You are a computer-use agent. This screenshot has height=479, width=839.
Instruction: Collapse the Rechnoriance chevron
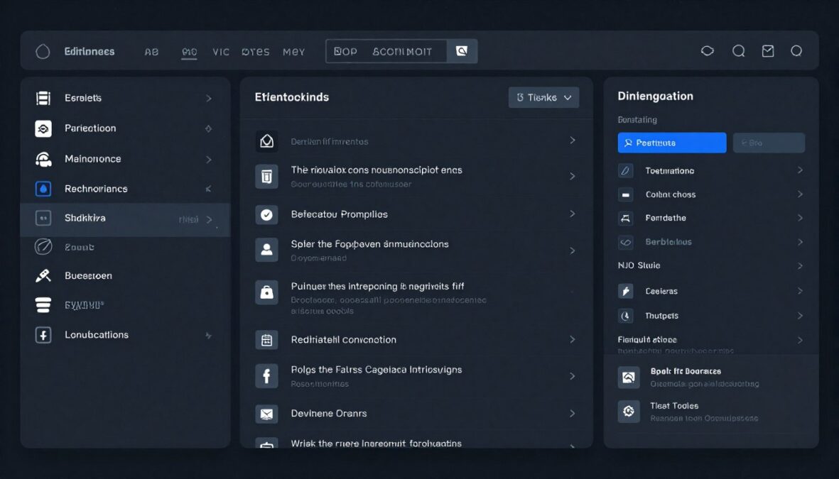209,189
